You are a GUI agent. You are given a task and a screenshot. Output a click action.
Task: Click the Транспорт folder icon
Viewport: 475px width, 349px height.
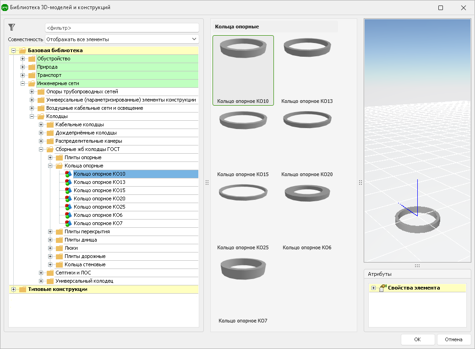click(x=32, y=75)
